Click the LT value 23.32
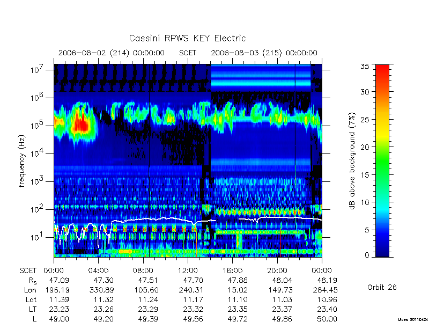Viewport: 429px width, 322px height. pyautogui.click(x=193, y=310)
